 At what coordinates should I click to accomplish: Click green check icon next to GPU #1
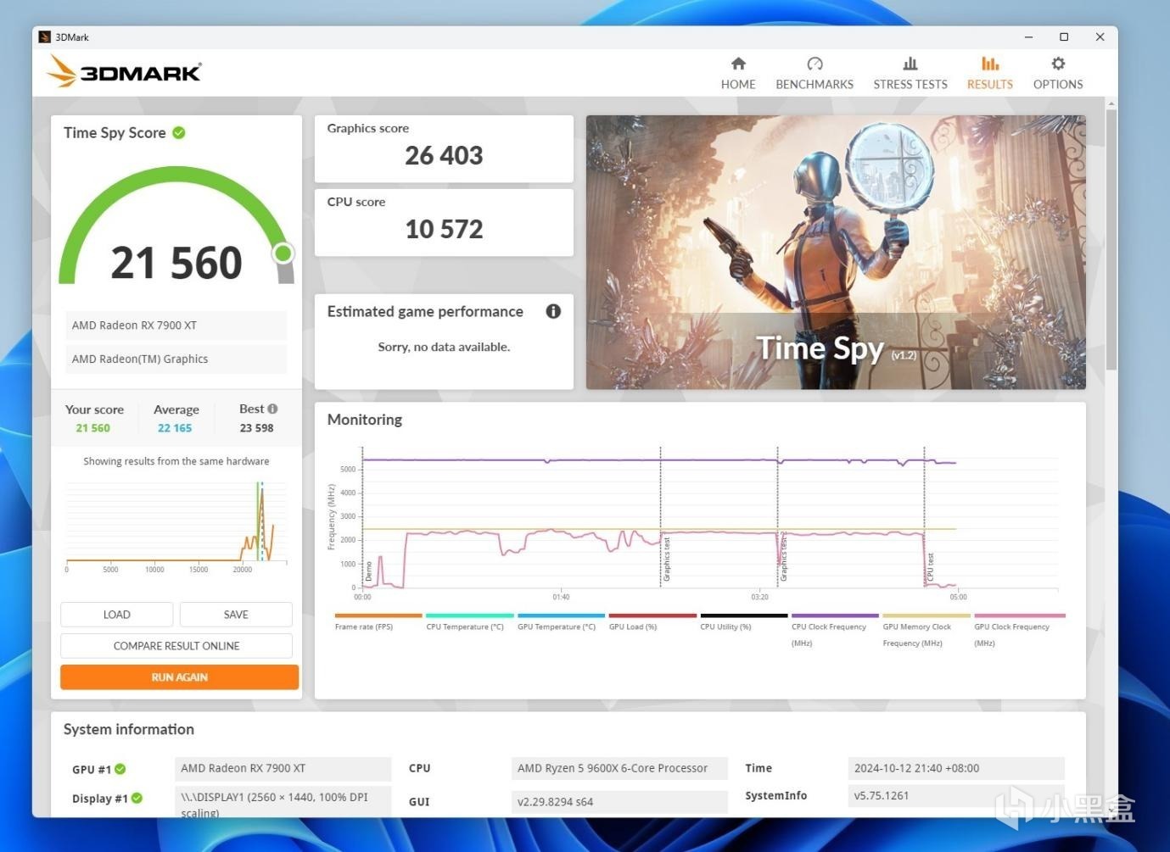point(120,769)
